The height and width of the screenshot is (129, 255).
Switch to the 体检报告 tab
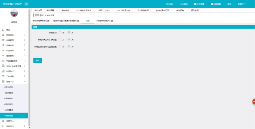coord(180,10)
